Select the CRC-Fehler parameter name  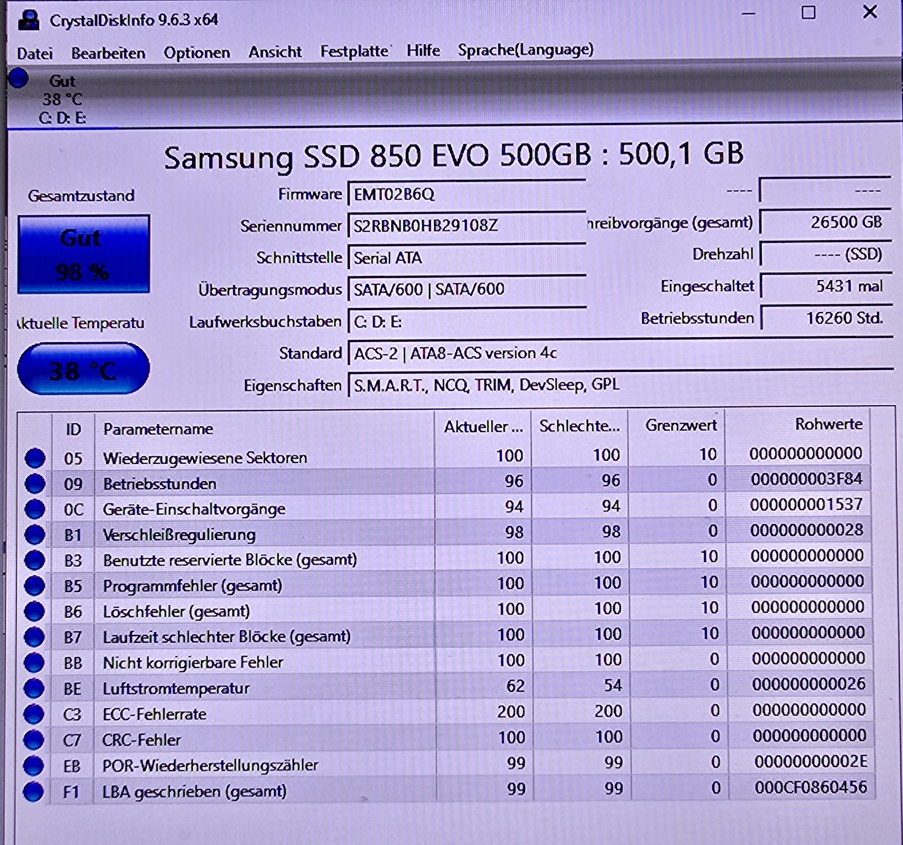tap(141, 740)
